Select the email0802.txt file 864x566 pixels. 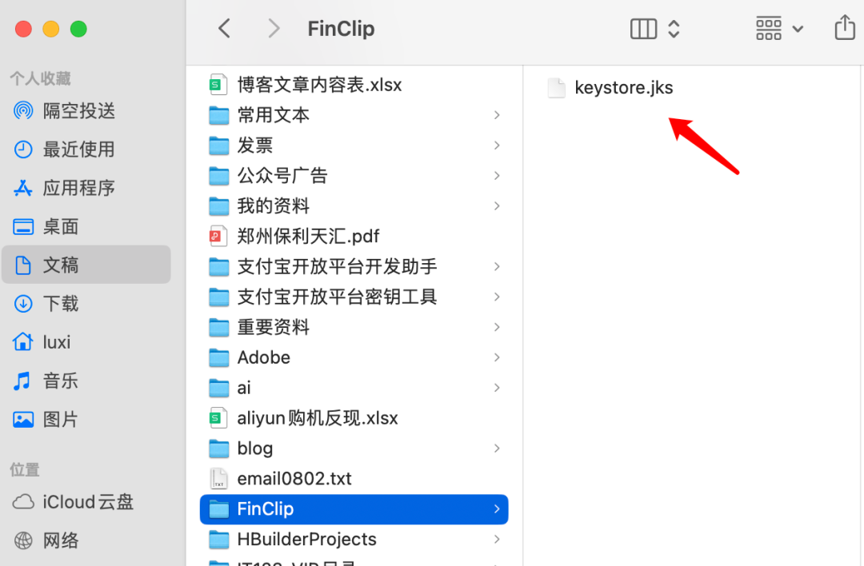tap(354, 478)
